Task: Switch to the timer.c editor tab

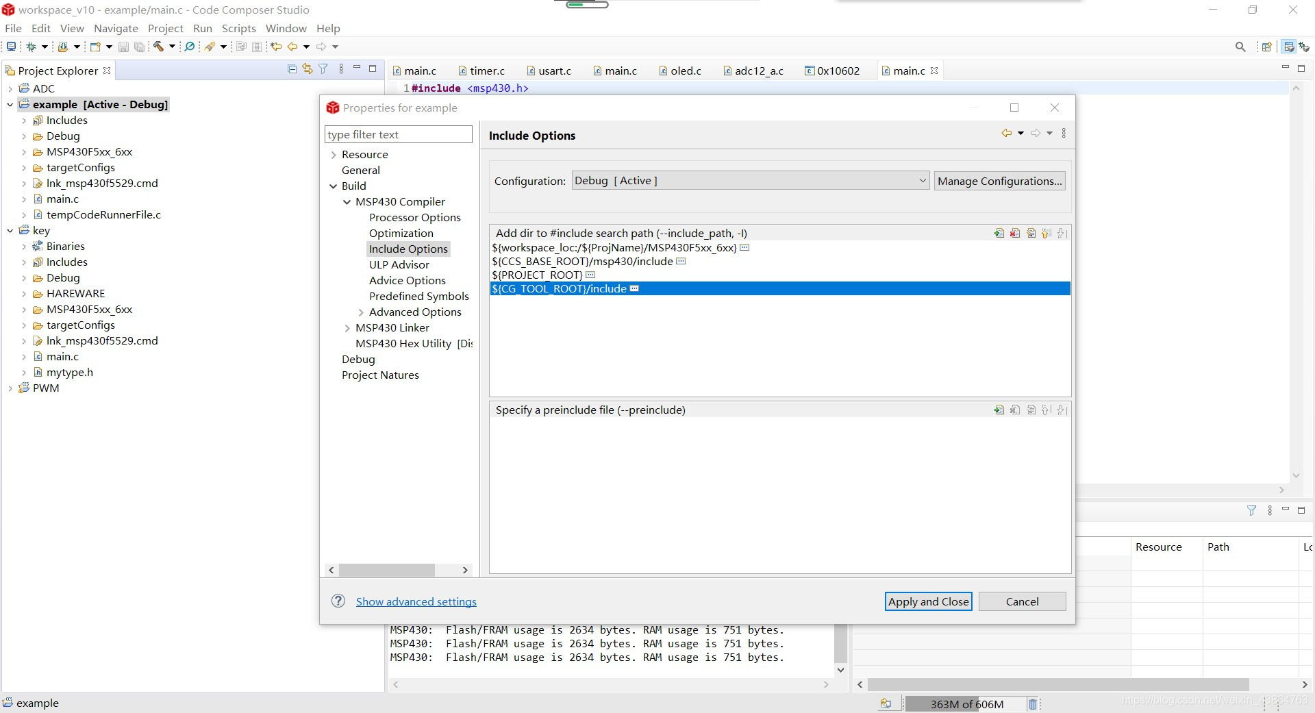Action: [481, 71]
